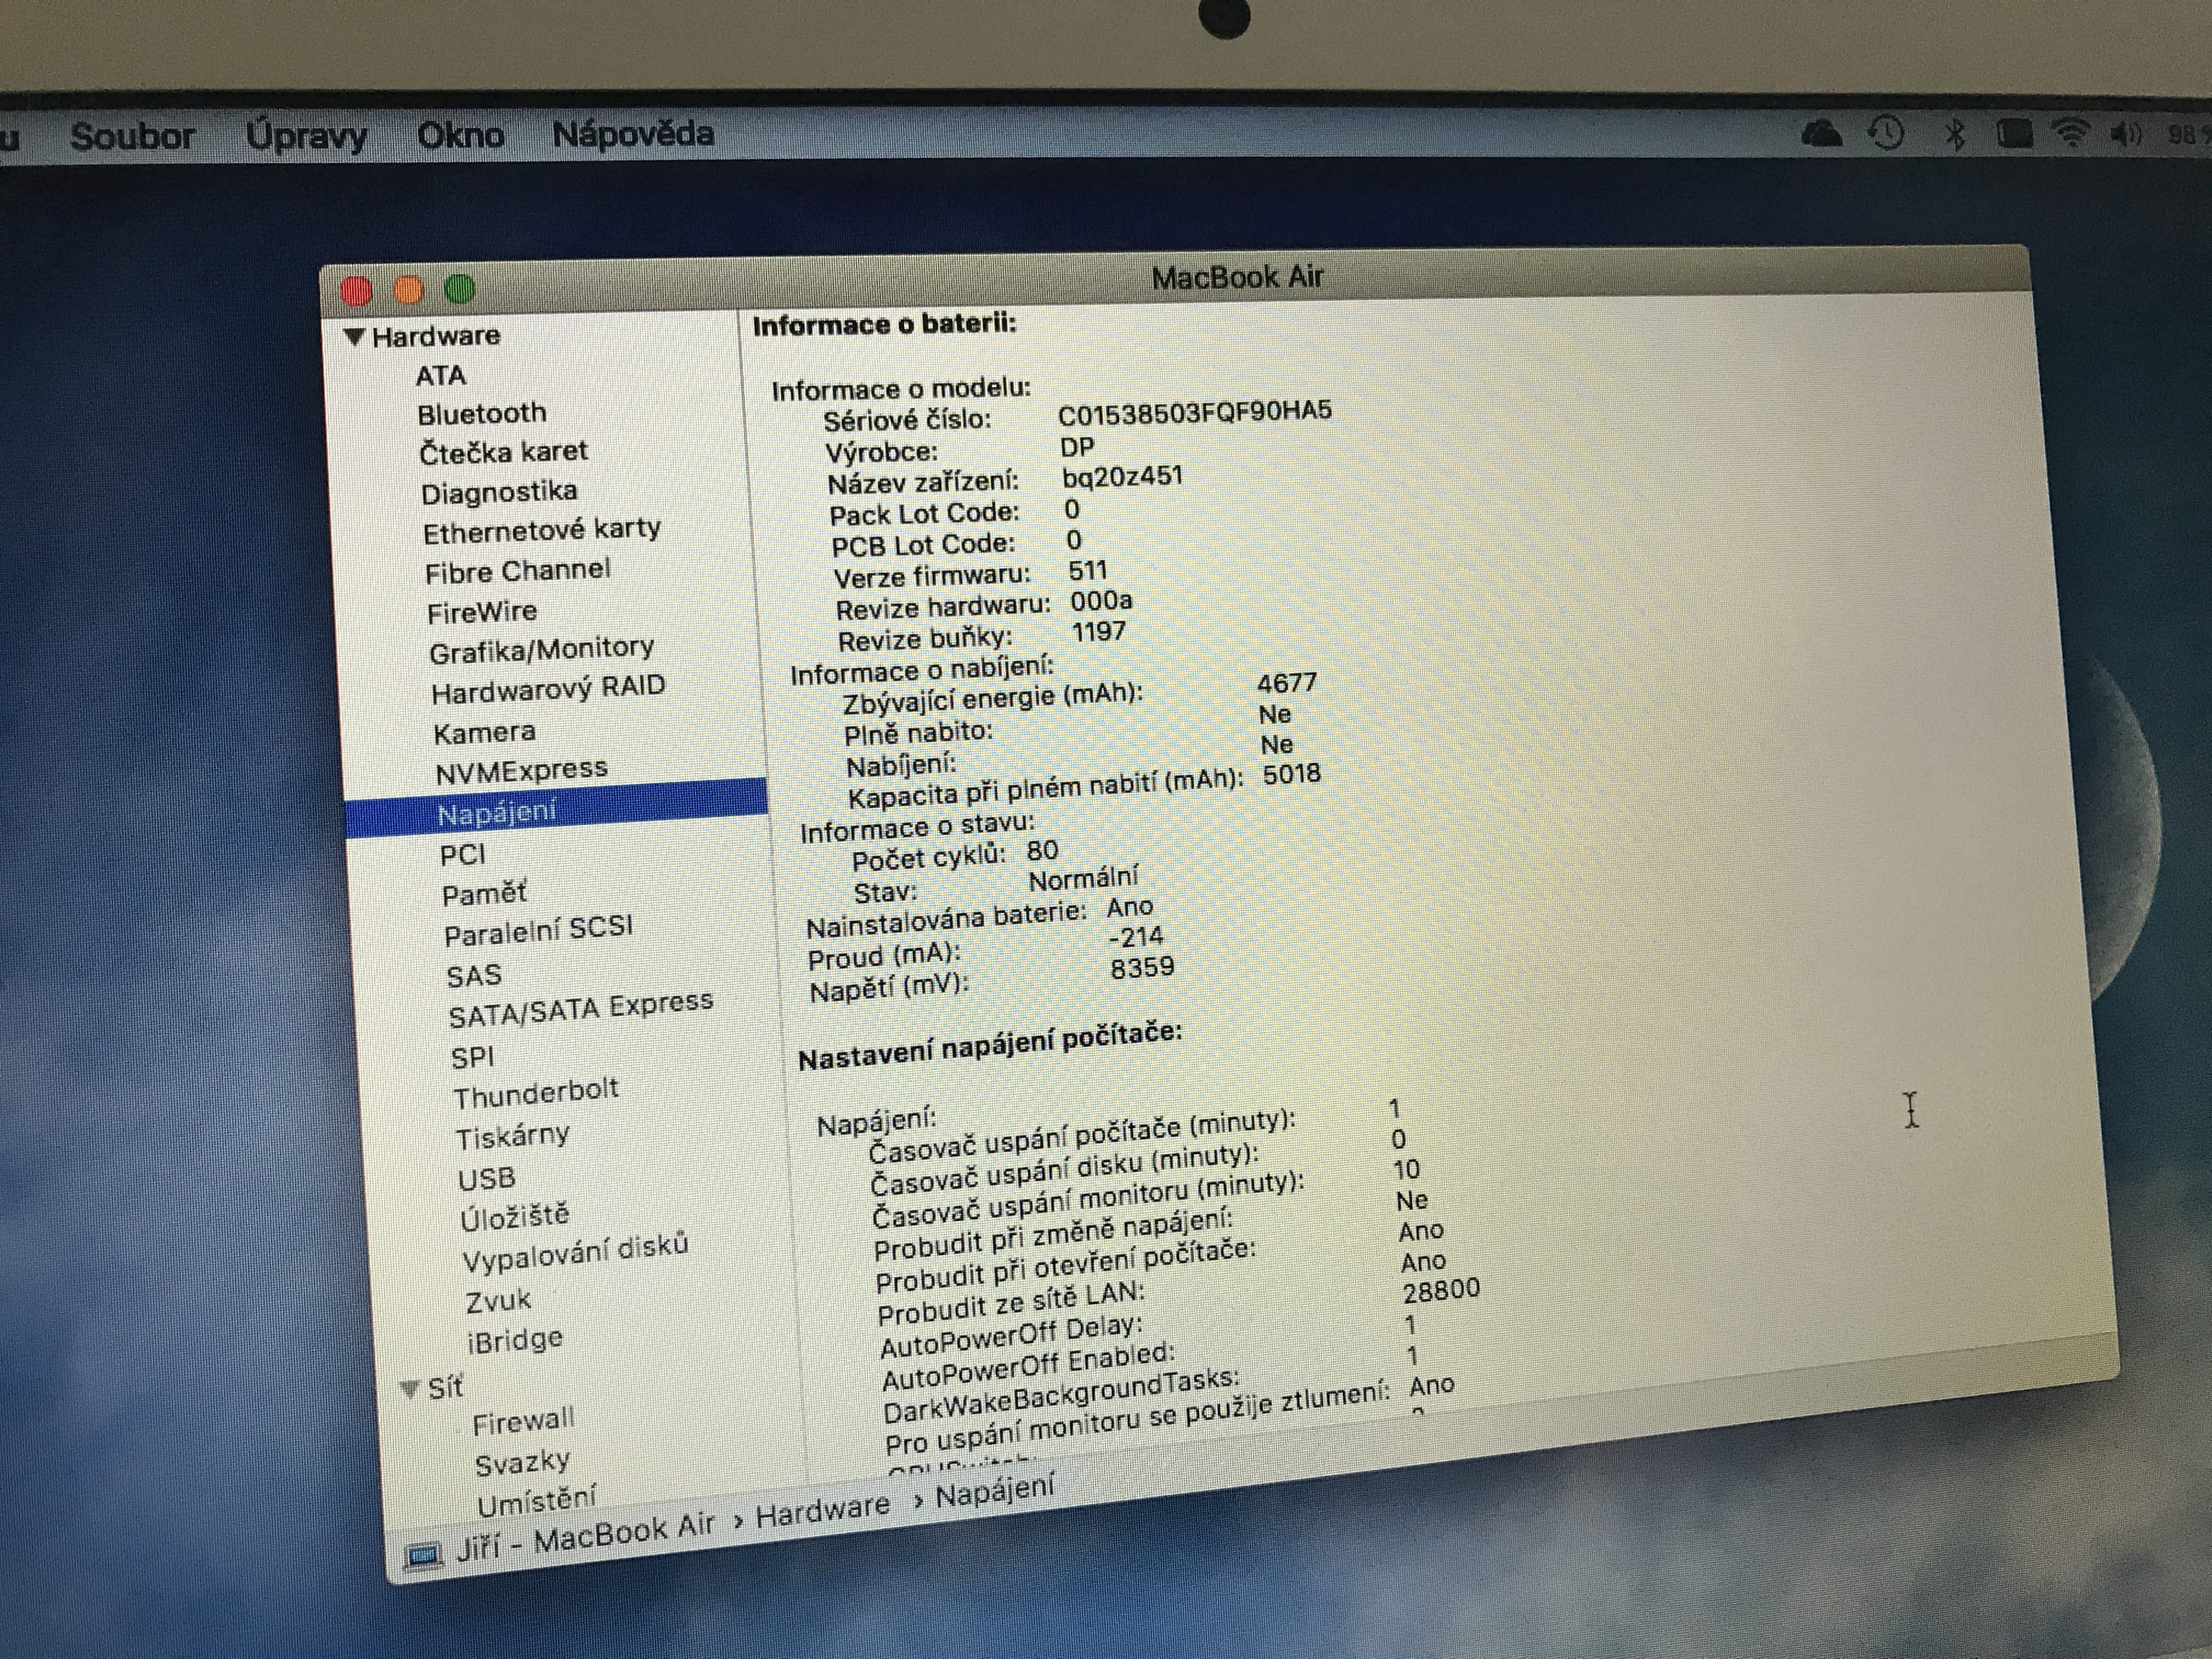Open the Nápověda menu
Viewport: 2212px width, 1659px height.
(633, 134)
